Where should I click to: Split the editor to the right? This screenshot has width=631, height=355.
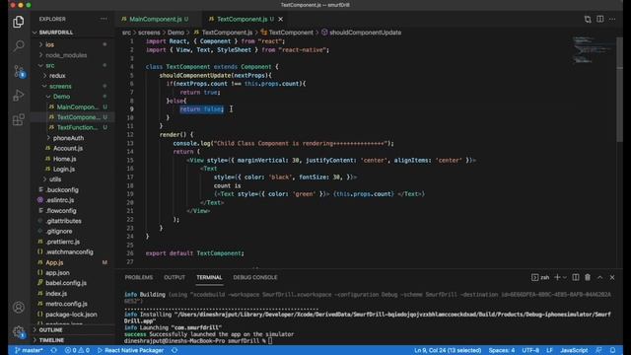click(x=600, y=19)
